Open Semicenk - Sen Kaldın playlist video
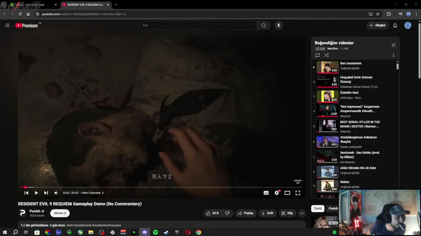The height and width of the screenshot is (236, 421). [x=355, y=157]
